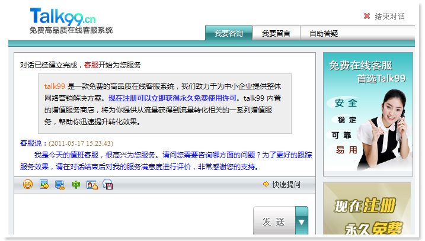Click the rate service thumbs-up icon

point(92,185)
